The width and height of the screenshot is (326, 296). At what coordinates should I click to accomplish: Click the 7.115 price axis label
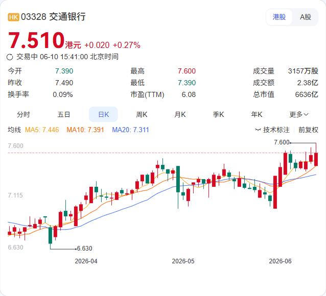pyautogui.click(x=15, y=195)
